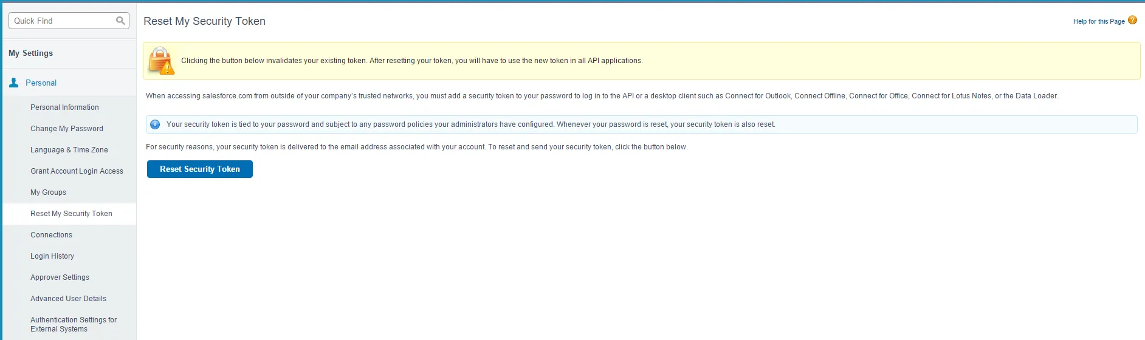Click the padlock warning icon

[161, 61]
